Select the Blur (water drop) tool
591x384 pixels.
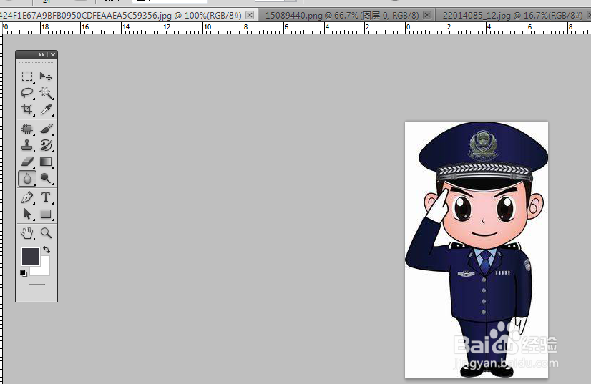(27, 178)
